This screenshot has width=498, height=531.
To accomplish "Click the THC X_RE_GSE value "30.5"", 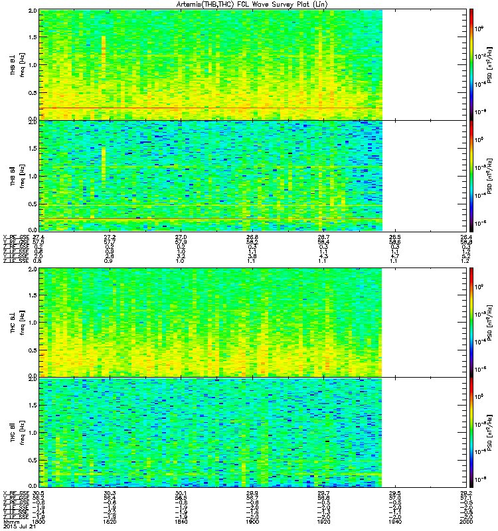I will pos(39,493).
